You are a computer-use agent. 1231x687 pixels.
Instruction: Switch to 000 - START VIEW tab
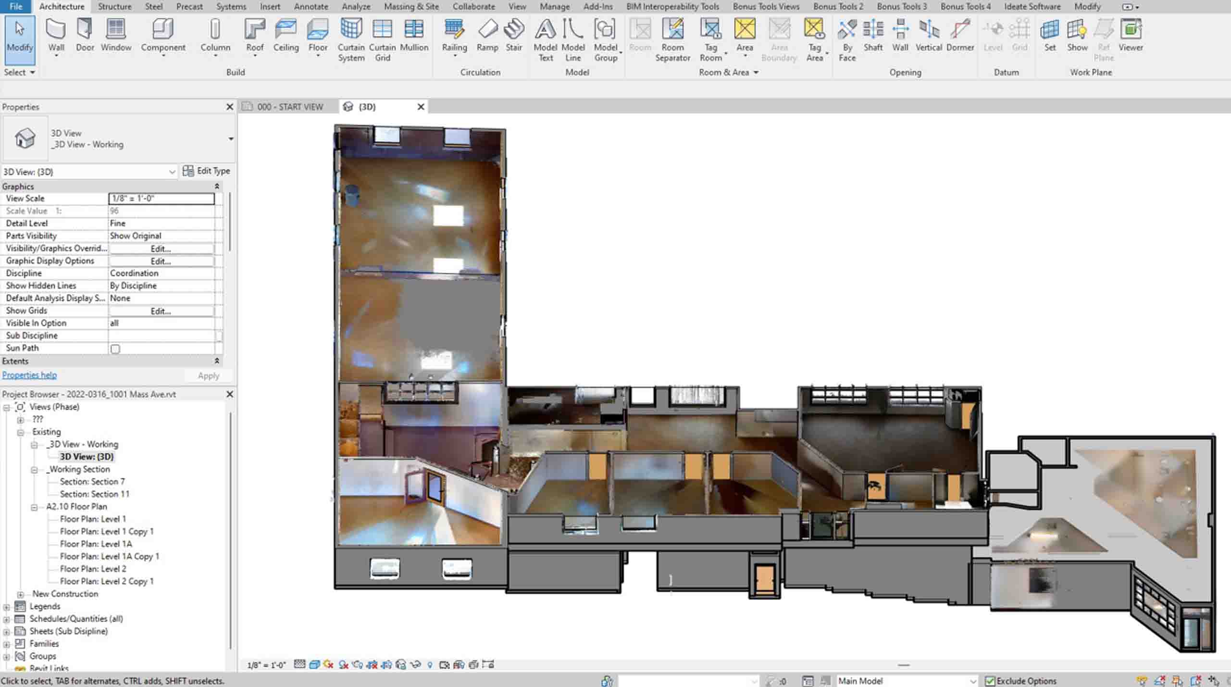pyautogui.click(x=289, y=107)
